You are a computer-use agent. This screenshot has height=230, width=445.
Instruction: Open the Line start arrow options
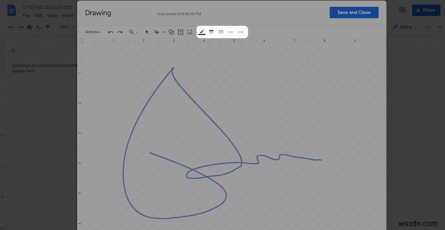(231, 32)
